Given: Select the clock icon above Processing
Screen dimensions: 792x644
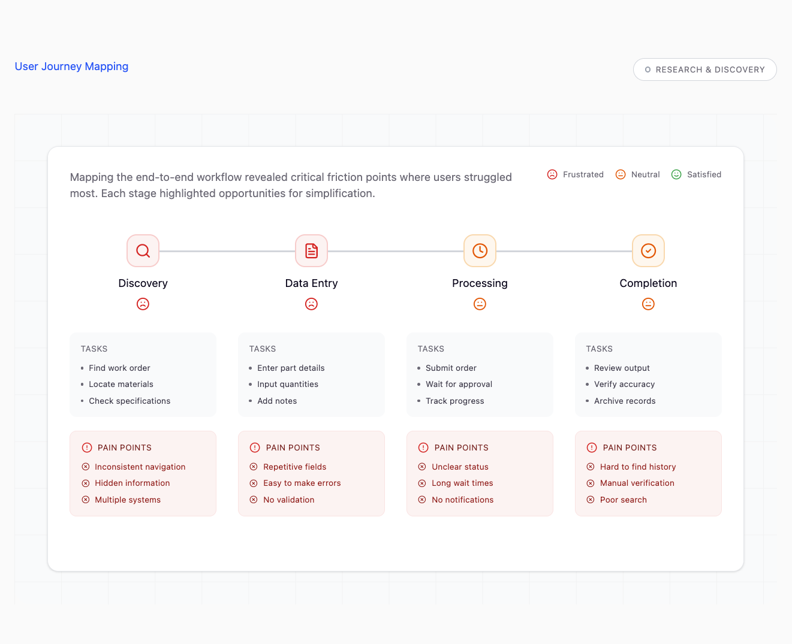Looking at the screenshot, I should 480,250.
